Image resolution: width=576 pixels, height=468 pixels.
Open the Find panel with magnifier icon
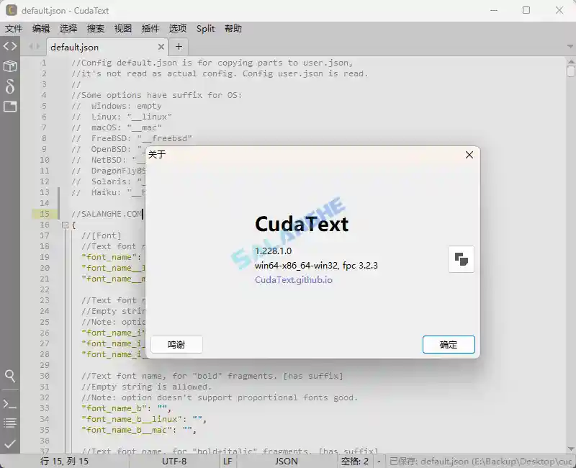9,376
